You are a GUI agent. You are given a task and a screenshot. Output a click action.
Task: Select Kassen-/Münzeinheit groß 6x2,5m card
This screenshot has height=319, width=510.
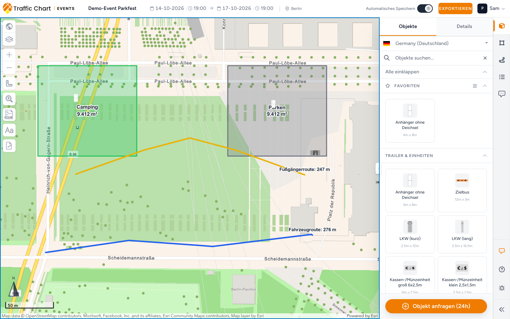[x=410, y=275]
